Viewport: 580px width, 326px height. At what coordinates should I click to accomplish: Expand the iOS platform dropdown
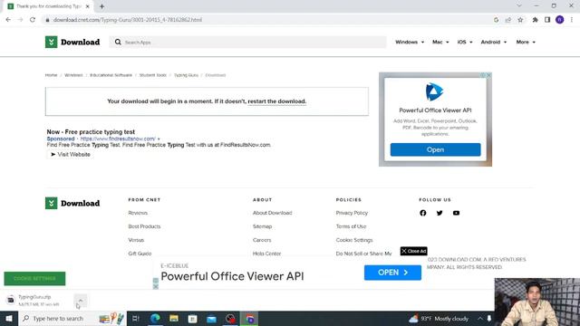coord(465,43)
